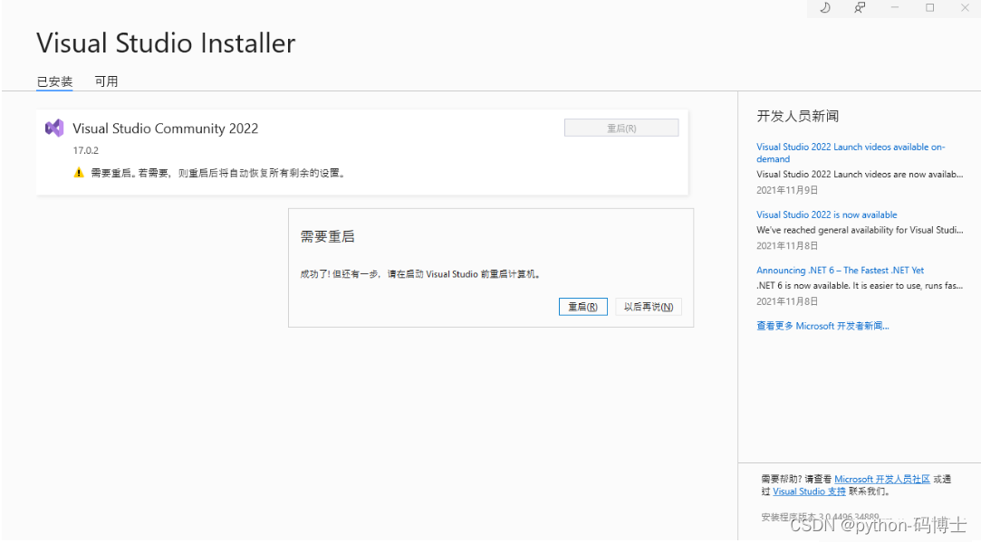This screenshot has width=981, height=543.
Task: Open the Visual Studio 支持 link
Action: [x=809, y=491]
